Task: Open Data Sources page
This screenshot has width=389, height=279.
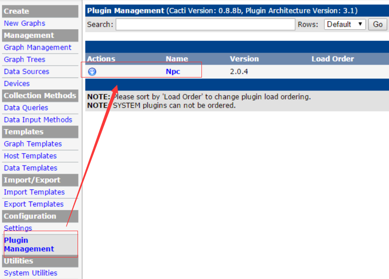Action: 26,71
